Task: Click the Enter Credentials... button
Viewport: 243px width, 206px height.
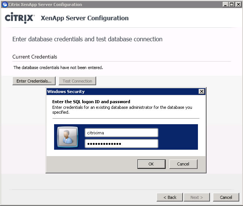Action: pyautogui.click(x=34, y=81)
